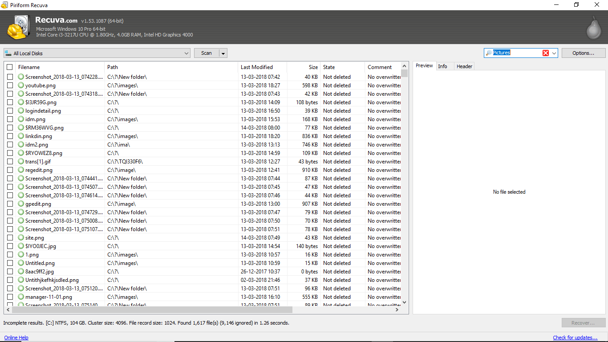Expand the Scan button's dropdown arrow

pos(223,53)
